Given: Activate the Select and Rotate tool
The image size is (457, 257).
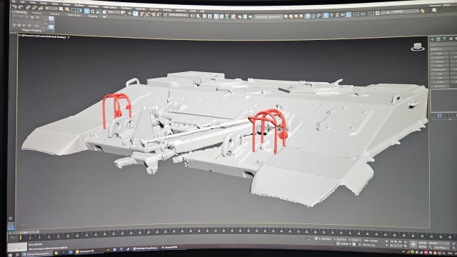Looking at the screenshot, I should pyautogui.click(x=93, y=11).
